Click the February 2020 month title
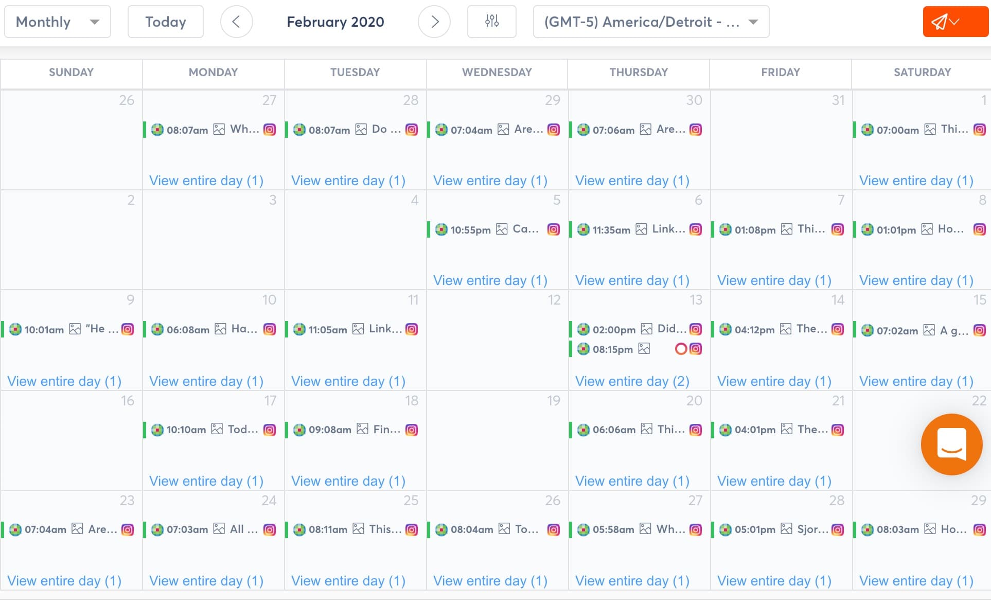This screenshot has height=605, width=991. click(335, 22)
